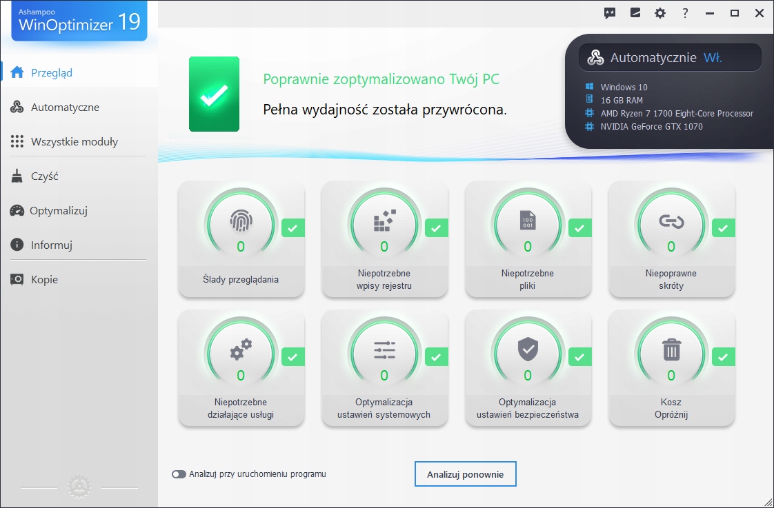The width and height of the screenshot is (774, 508).
Task: Click 'Optymalizacja ustawień bezpieczeństwa' label
Action: click(x=528, y=408)
